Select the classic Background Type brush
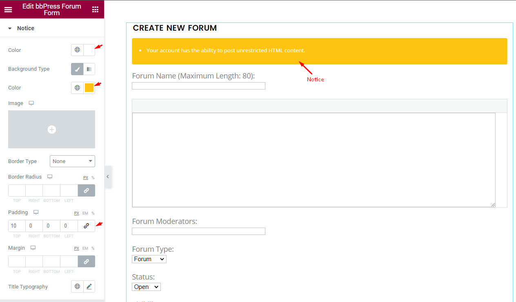The height and width of the screenshot is (302, 516). 77,69
